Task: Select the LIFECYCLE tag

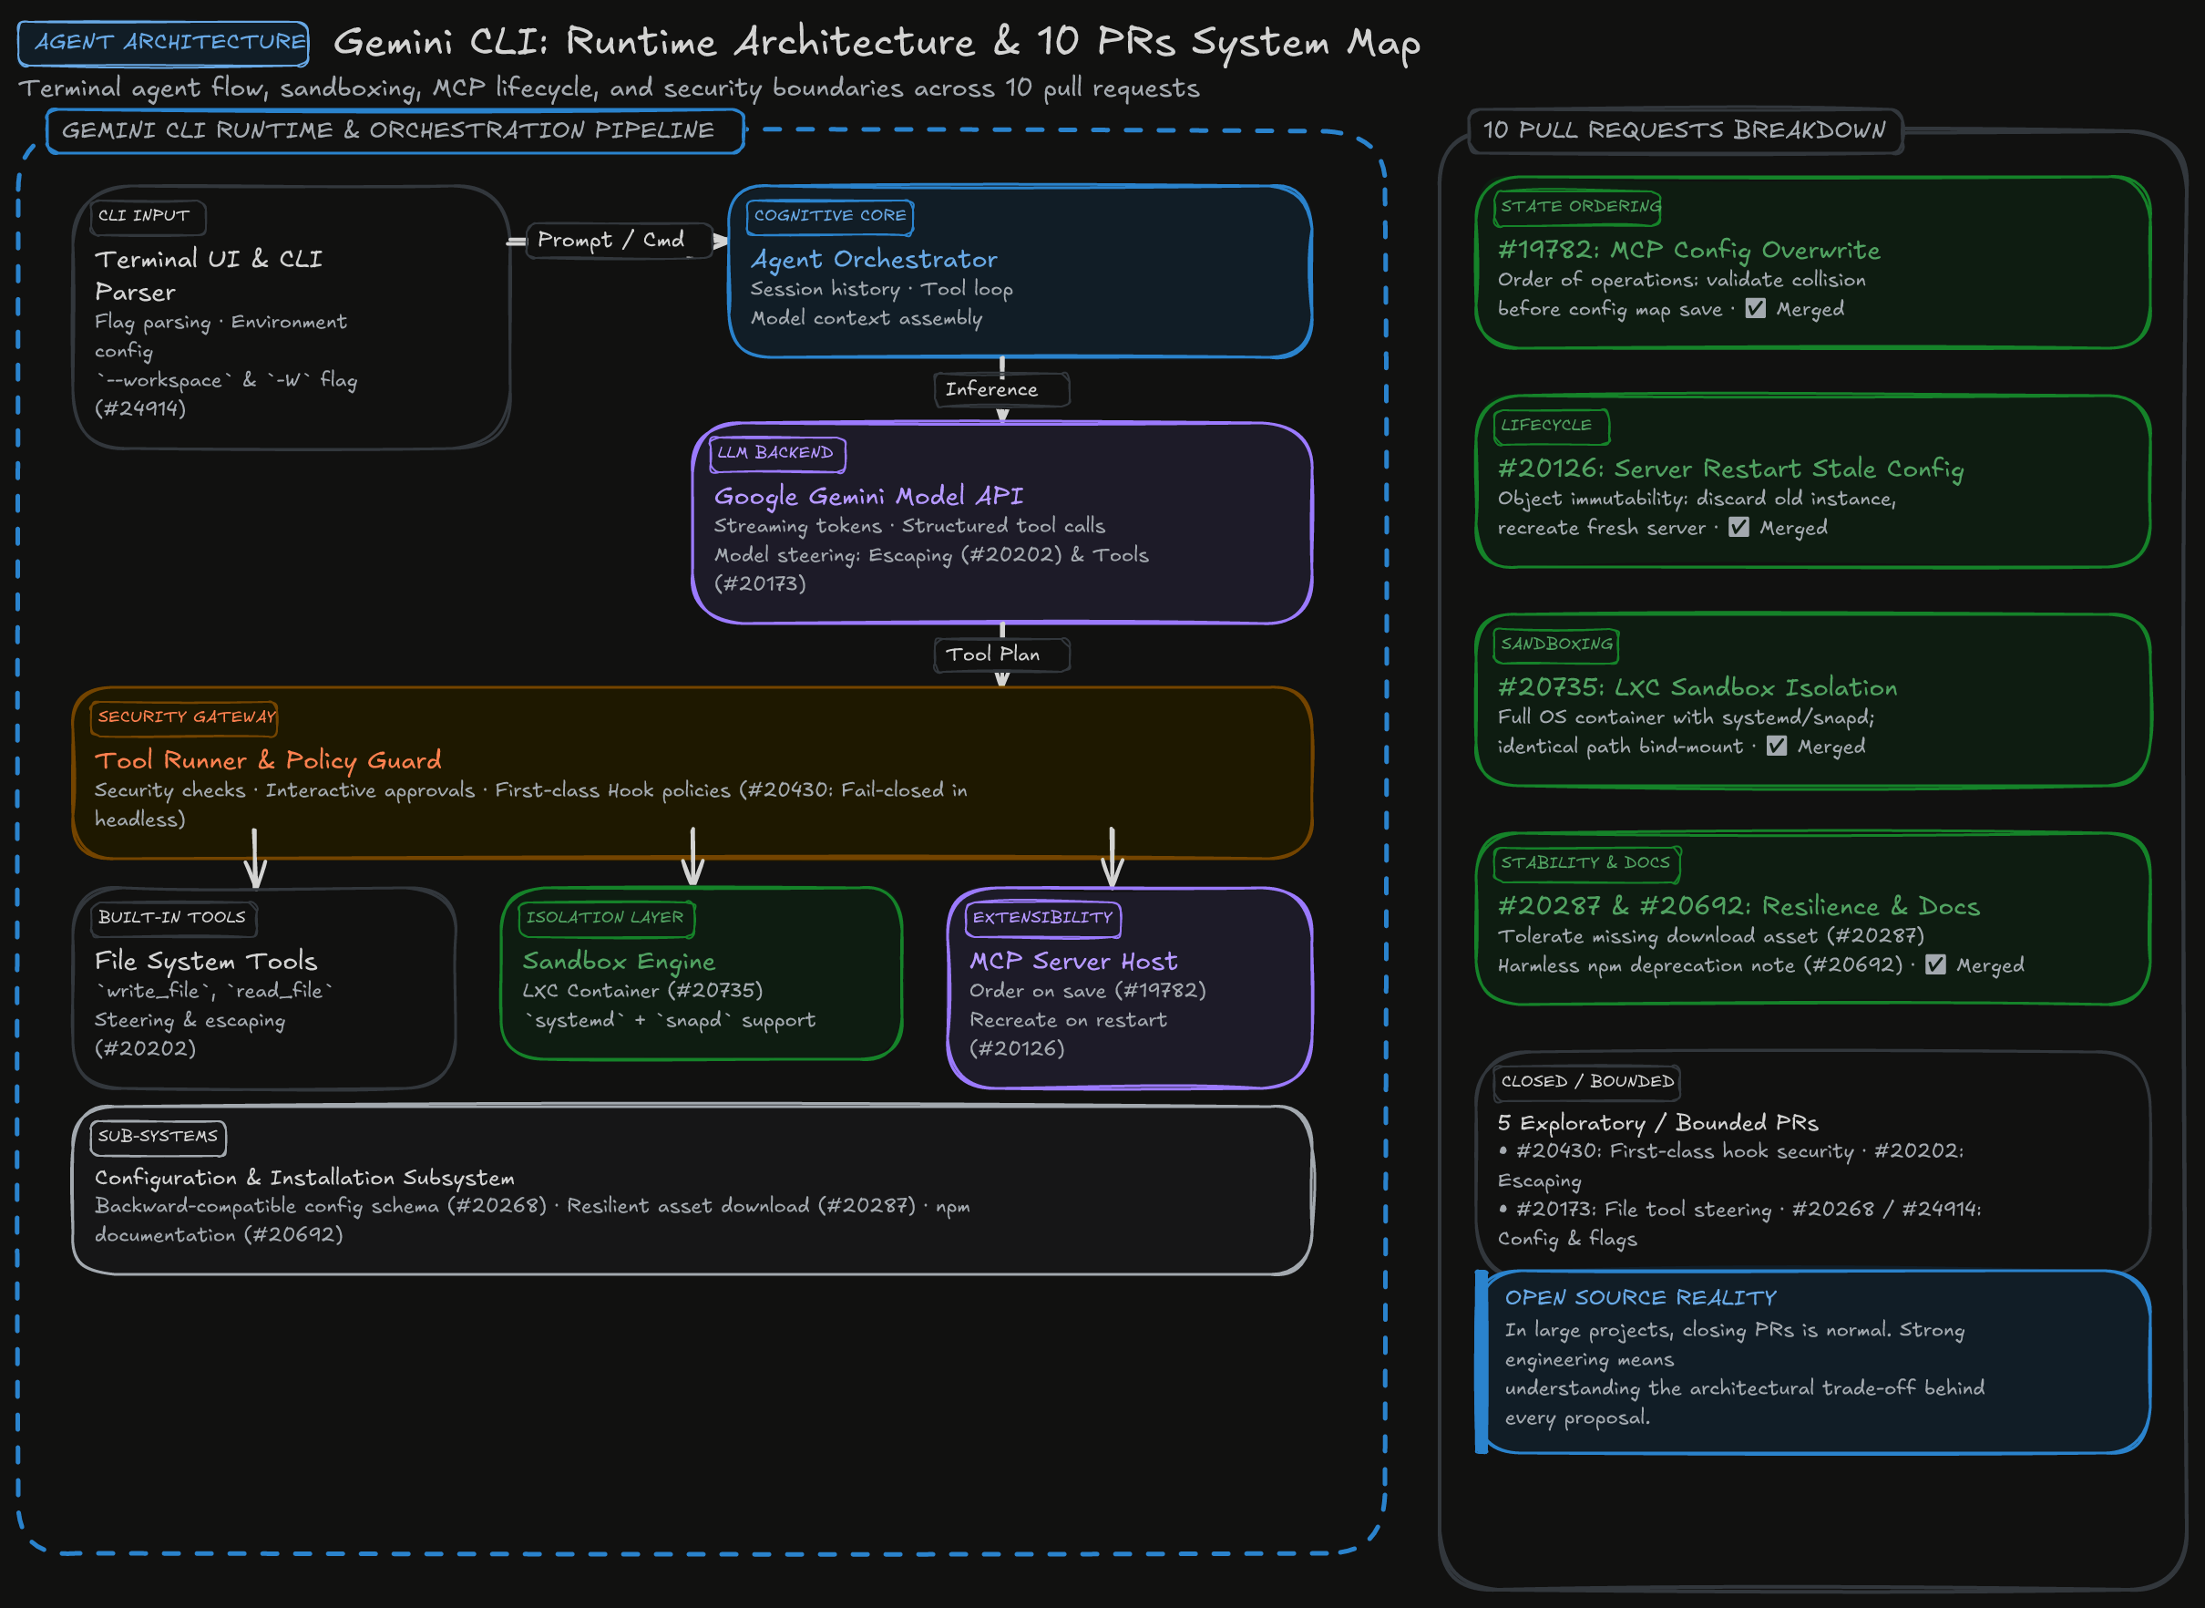Action: pos(1551,427)
